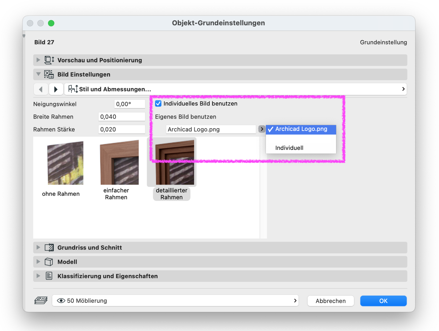Expand Vorschau und Positionierung section

[x=38, y=60]
